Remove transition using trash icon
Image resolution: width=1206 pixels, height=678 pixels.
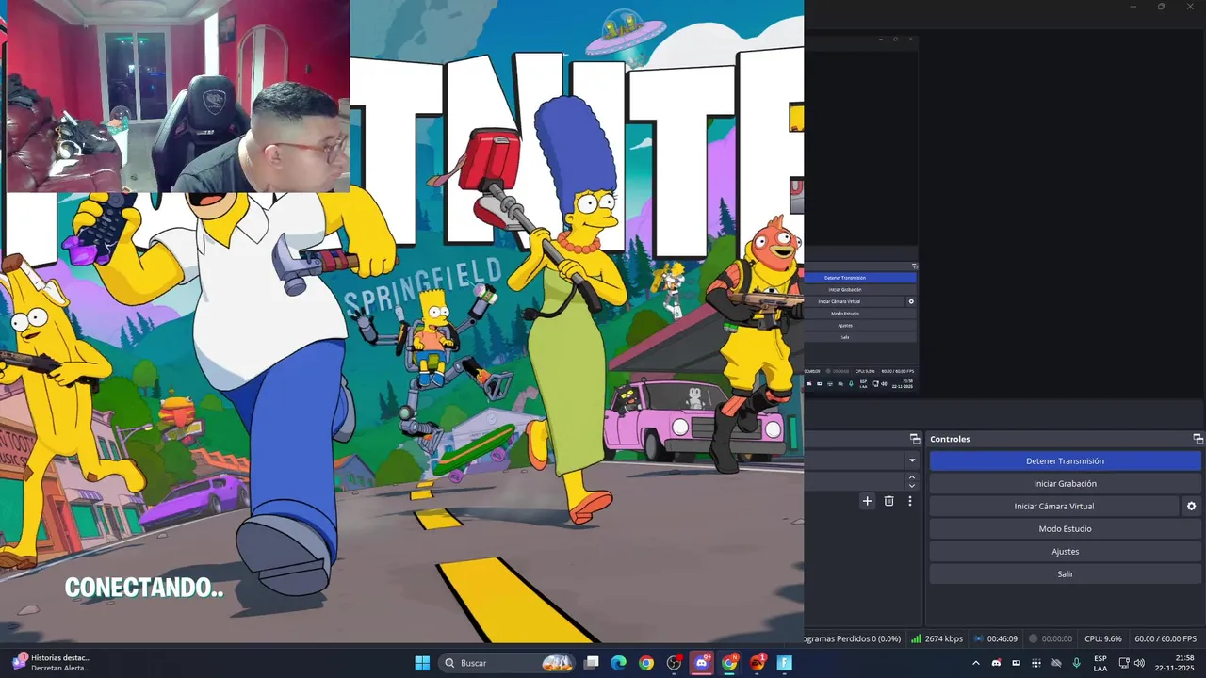[888, 501]
